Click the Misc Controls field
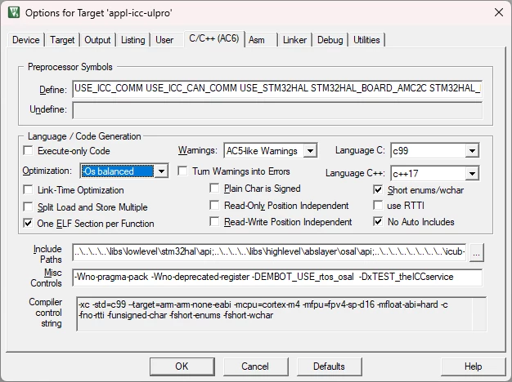 click(277, 277)
